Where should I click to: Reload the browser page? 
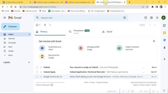pyautogui.click(x=11, y=7)
